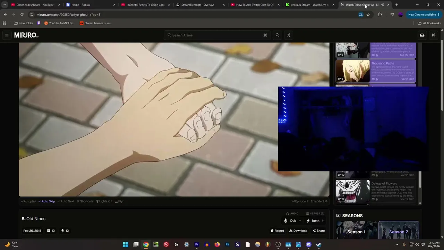Mute the Tokyo Ghoul tab audio icon
This screenshot has height=250, width=444.
point(383,5)
